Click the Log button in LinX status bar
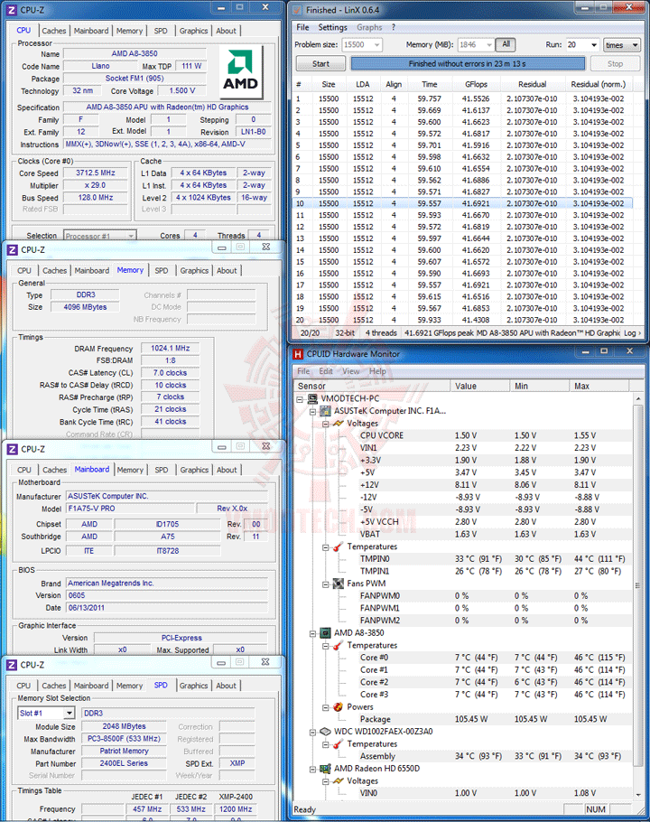The width and height of the screenshot is (650, 822). (x=630, y=333)
